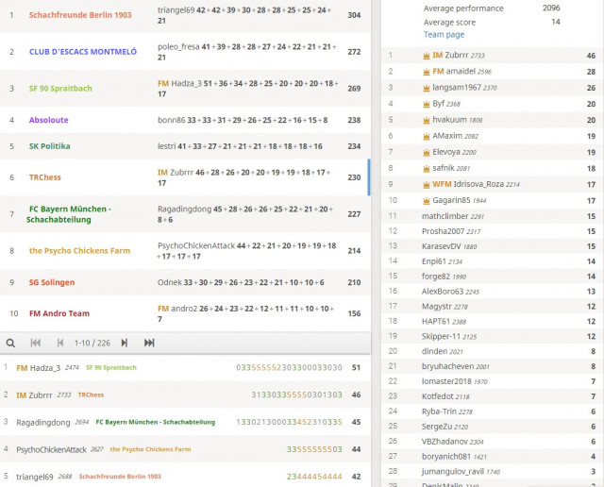Click crown icon beside hvakuum
The width and height of the screenshot is (604, 487).
click(x=427, y=120)
